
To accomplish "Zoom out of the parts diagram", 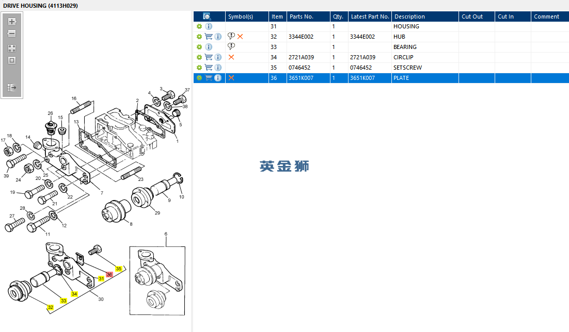I will (12, 34).
